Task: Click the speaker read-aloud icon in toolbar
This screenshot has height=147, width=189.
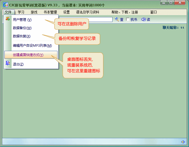Action: click(143, 20)
